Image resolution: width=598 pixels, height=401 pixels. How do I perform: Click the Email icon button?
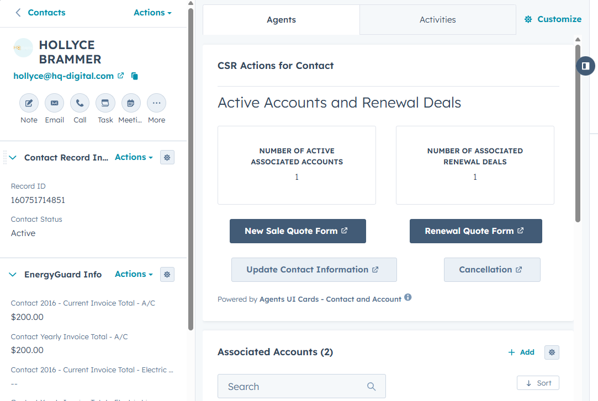click(x=54, y=103)
